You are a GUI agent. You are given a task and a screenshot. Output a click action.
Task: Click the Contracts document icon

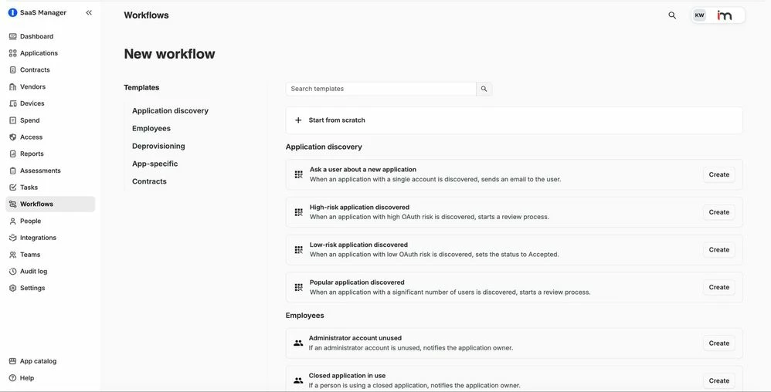(13, 69)
